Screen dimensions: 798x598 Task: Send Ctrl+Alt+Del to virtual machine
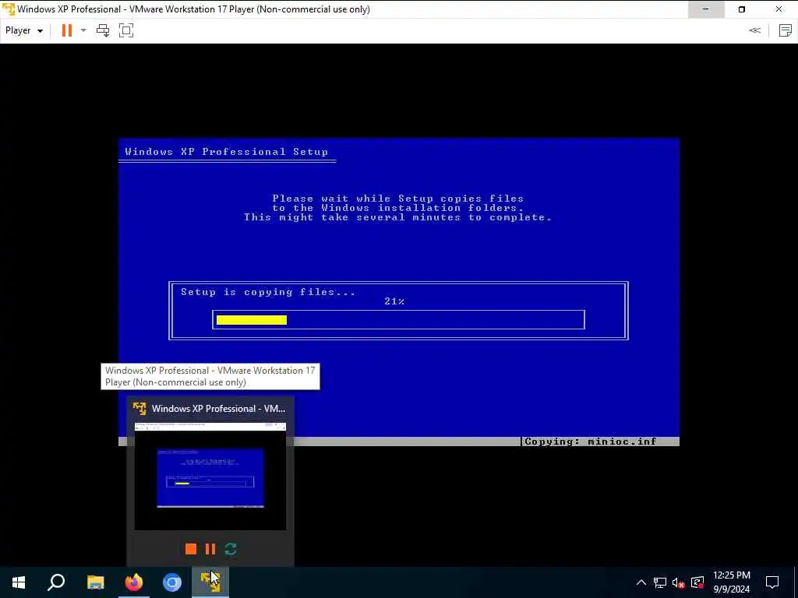pyautogui.click(x=103, y=30)
